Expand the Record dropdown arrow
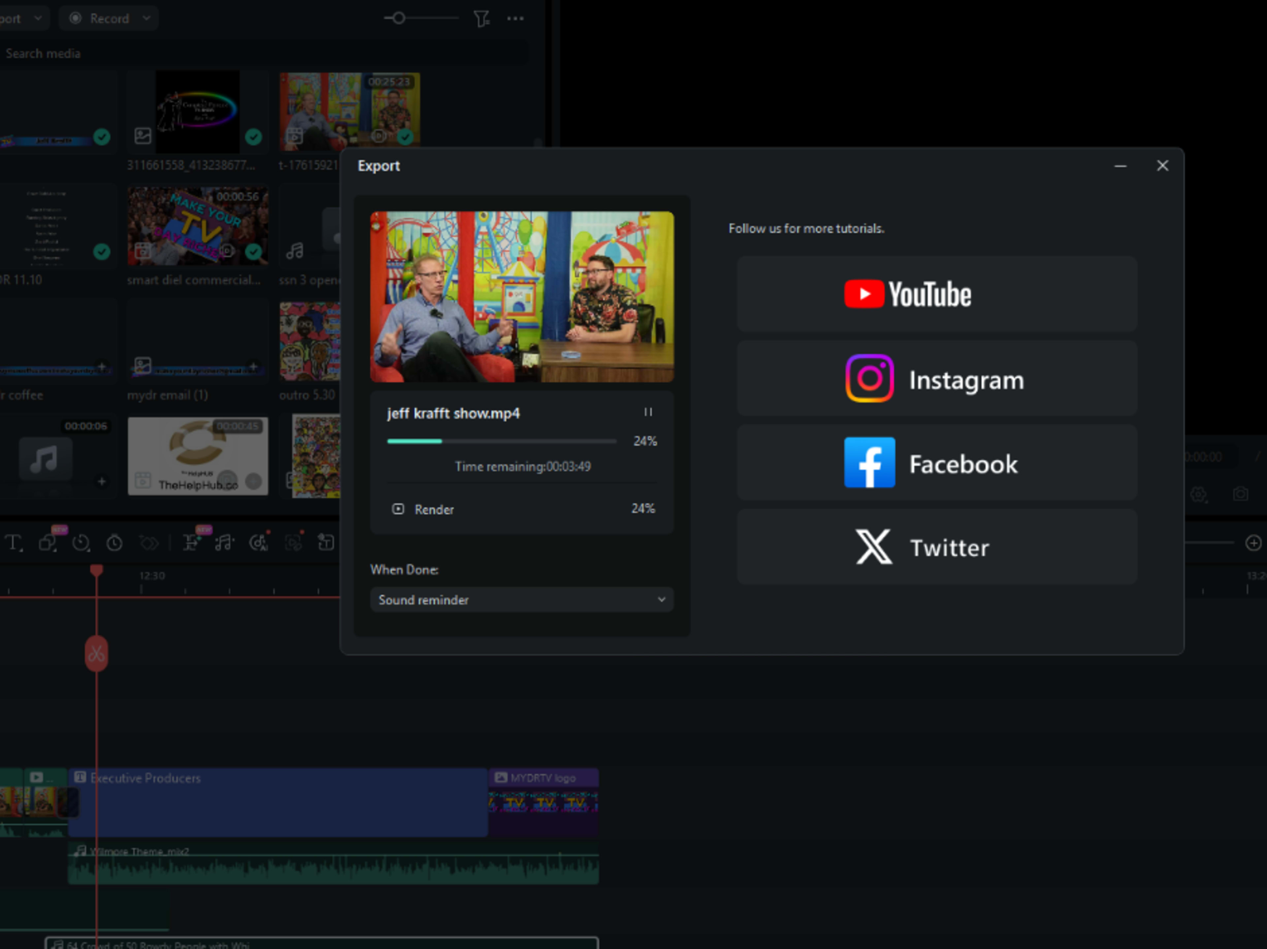The width and height of the screenshot is (1267, 949). pyautogui.click(x=146, y=18)
